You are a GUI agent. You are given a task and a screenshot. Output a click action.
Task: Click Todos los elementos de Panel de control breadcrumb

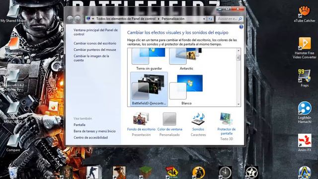(x=126, y=19)
